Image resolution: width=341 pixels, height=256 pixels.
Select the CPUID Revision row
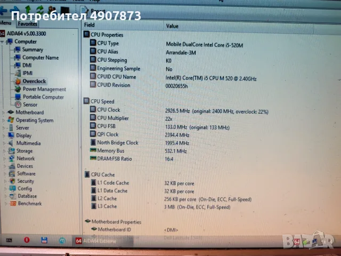139,85
